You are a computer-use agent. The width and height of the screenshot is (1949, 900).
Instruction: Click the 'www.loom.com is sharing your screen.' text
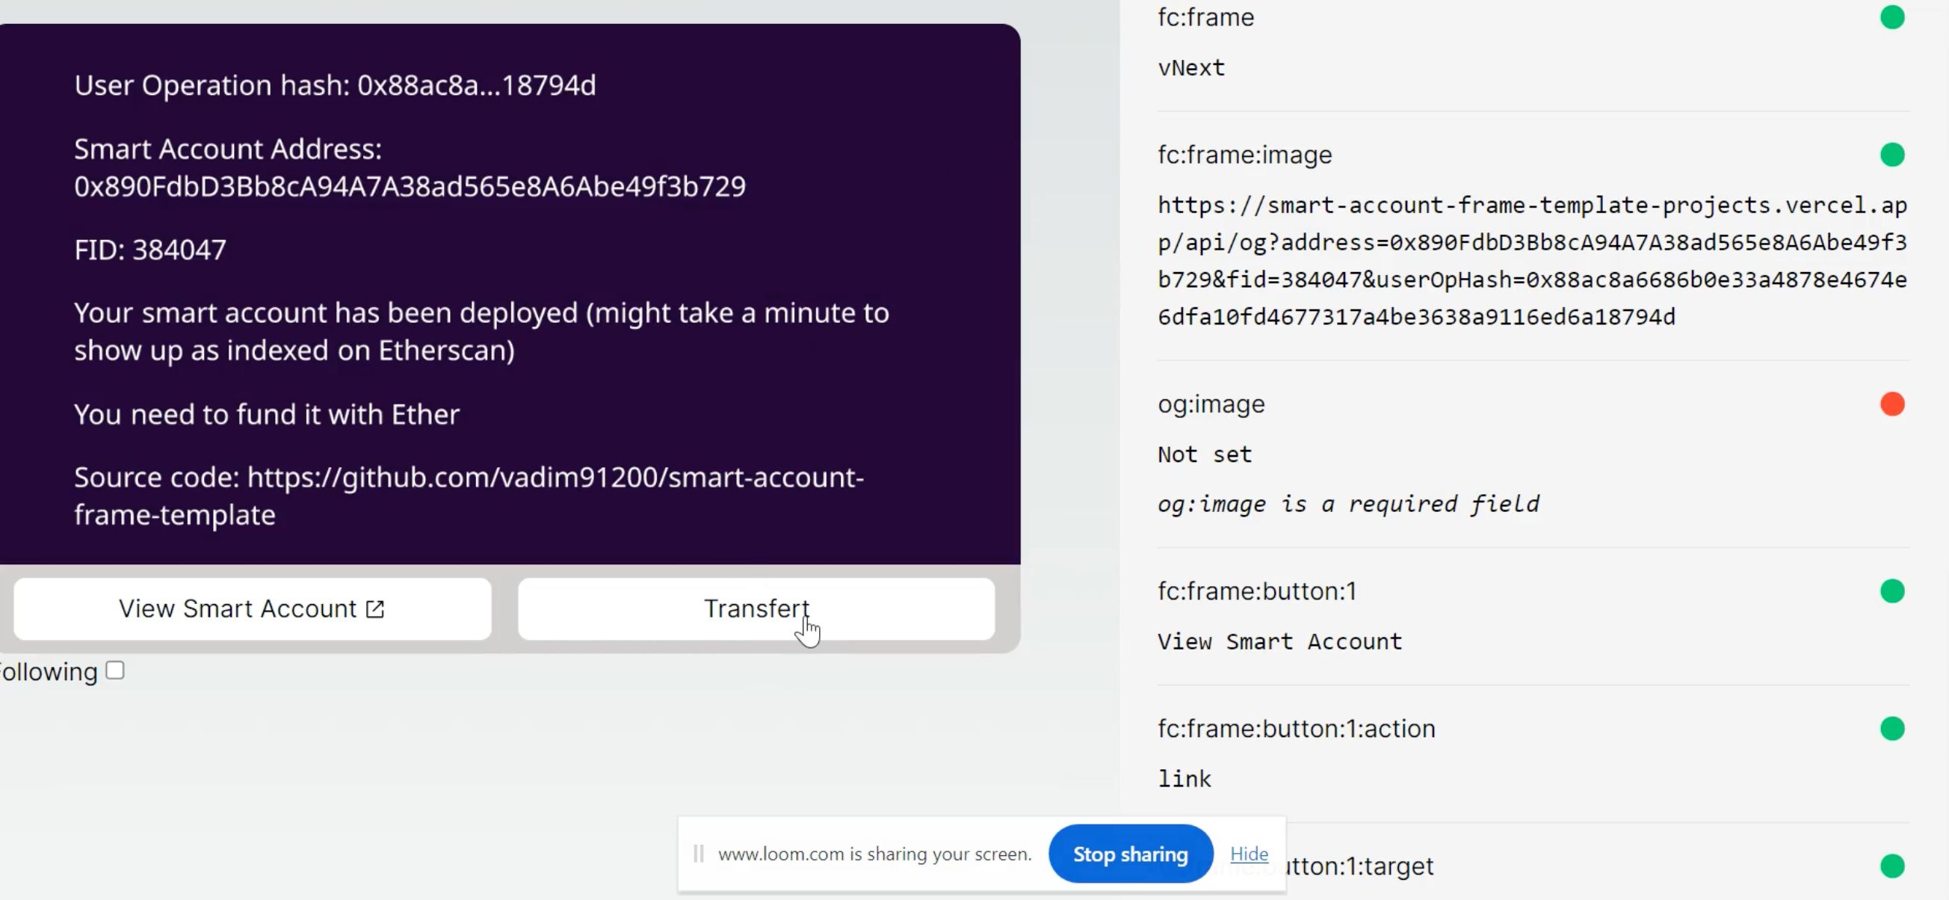(874, 854)
